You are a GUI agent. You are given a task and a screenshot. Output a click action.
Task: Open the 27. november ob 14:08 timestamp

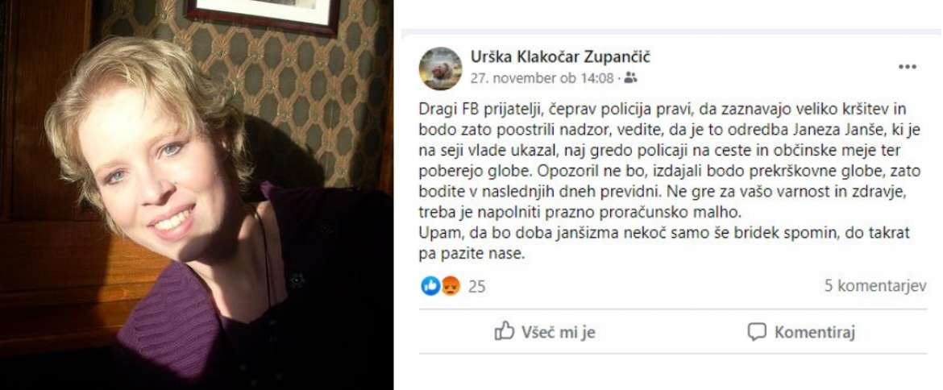542,77
